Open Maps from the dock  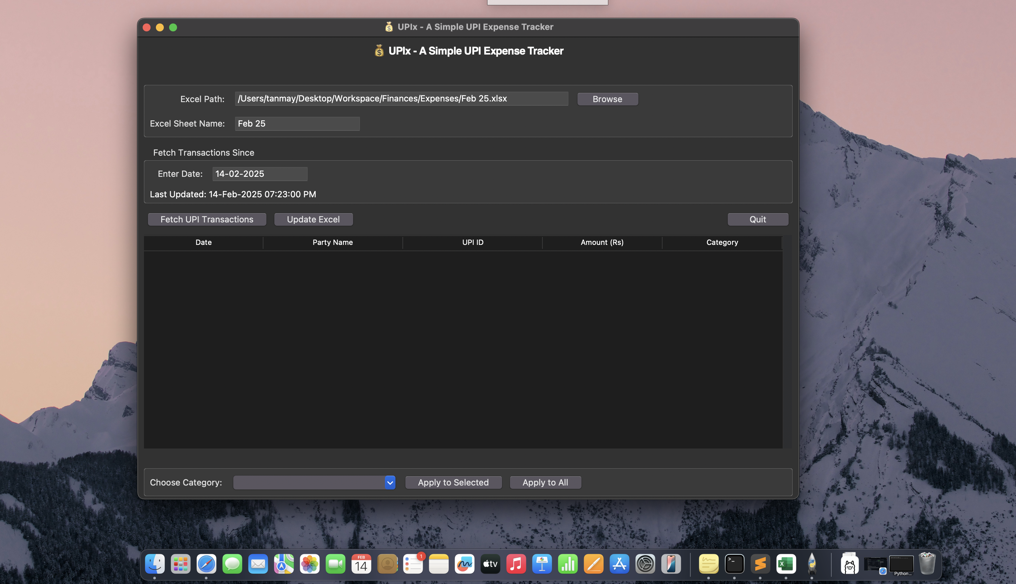tap(284, 565)
